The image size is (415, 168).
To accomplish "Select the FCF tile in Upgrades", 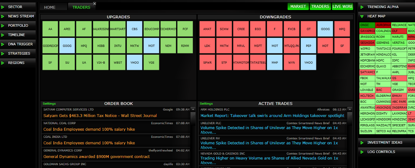I will (x=185, y=29).
